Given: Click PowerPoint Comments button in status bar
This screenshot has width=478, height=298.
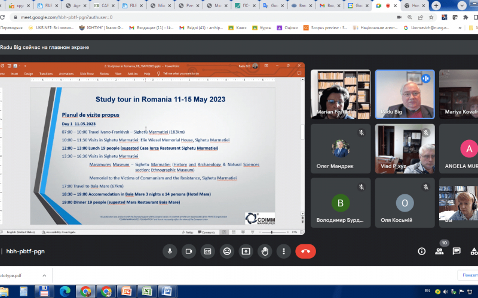Looking at the screenshot, I should pos(206,232).
